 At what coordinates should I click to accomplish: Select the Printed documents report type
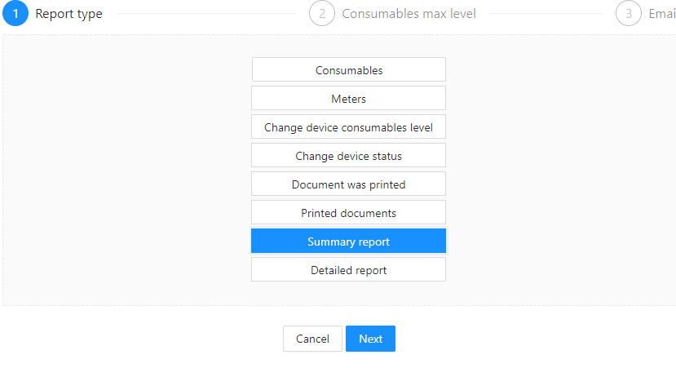(349, 212)
